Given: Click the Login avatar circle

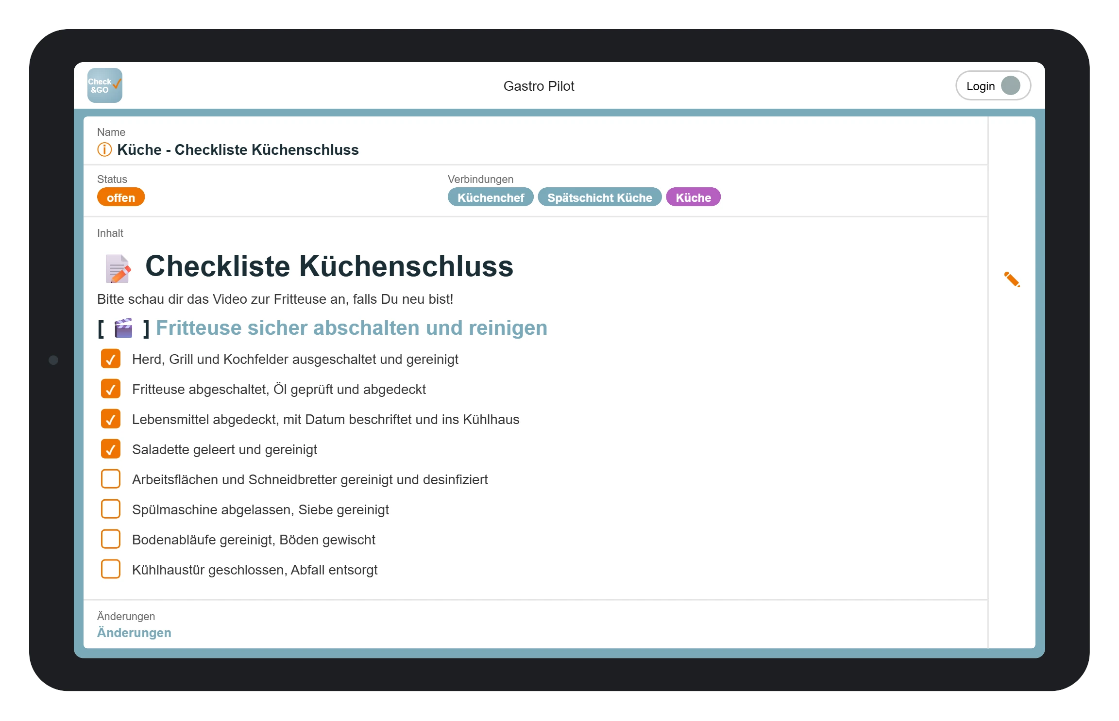Looking at the screenshot, I should (x=1011, y=86).
